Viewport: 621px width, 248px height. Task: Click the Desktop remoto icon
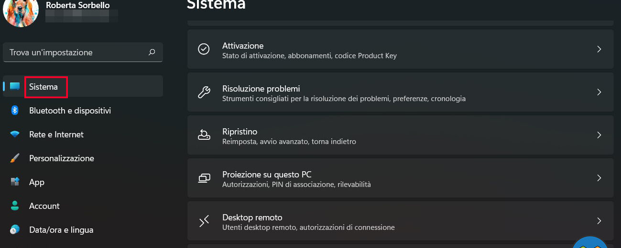pyautogui.click(x=204, y=221)
